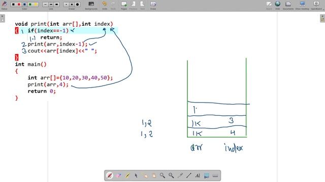325x182 pixels.
Task: Click the Zoom in magnifier
Action: click(162, 175)
